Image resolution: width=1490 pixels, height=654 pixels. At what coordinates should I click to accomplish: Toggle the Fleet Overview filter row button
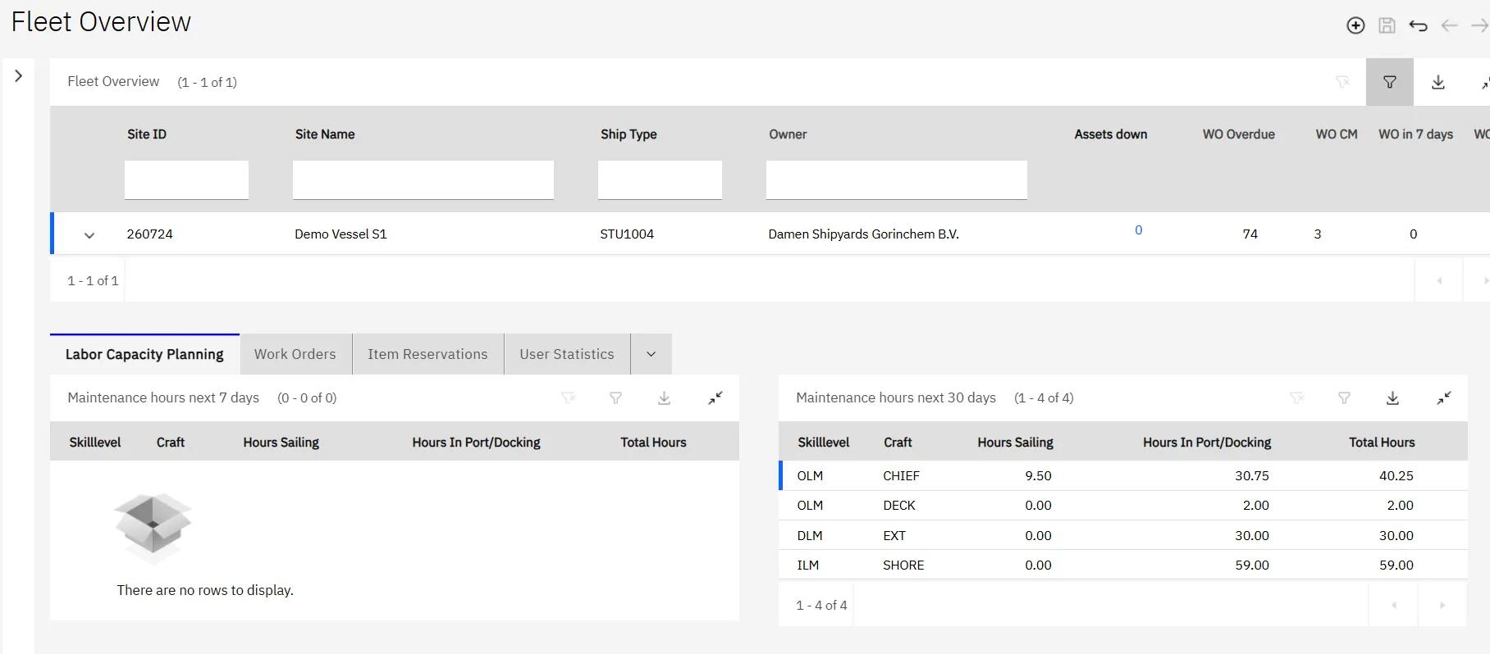(x=1389, y=82)
